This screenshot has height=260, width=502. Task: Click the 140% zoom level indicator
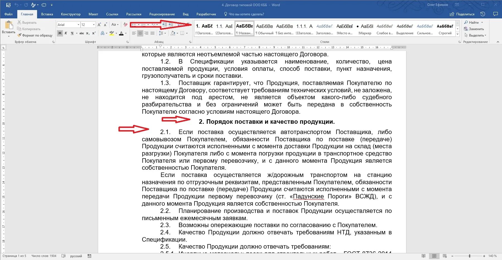[x=493, y=256]
